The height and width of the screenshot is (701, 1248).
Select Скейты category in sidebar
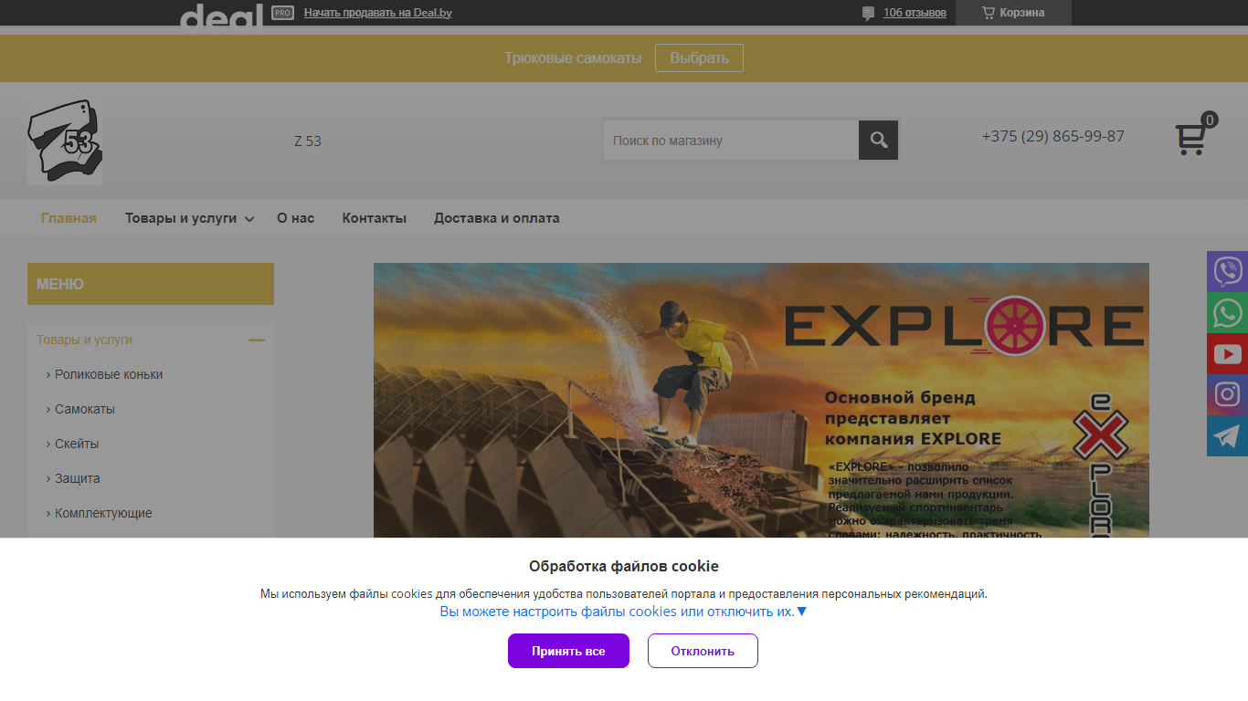coord(77,444)
